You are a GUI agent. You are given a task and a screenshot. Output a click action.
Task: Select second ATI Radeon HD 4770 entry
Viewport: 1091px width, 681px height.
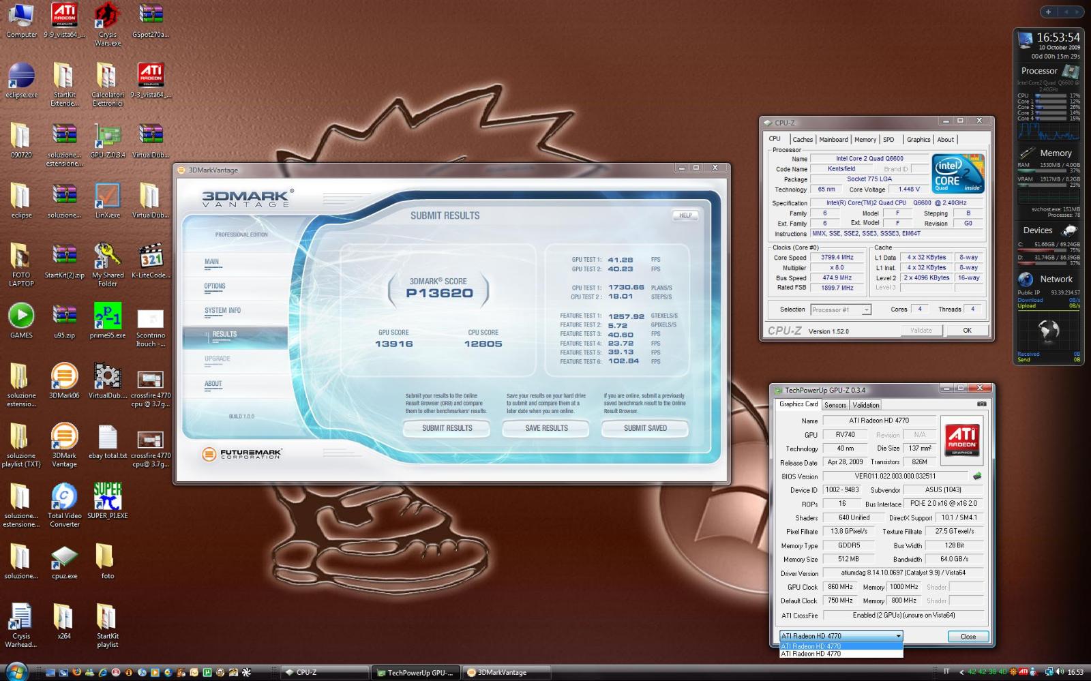(x=841, y=654)
